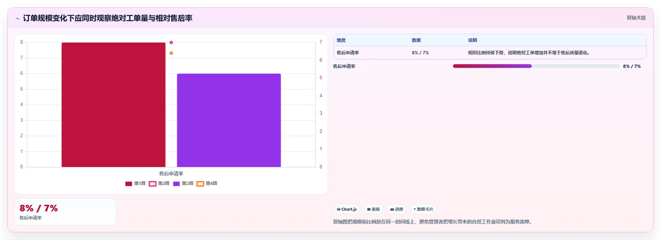Click the red 第1周 bar in chart
661x240 pixels.
(x=113, y=105)
